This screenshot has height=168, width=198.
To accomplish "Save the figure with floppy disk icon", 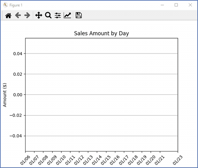I will (79, 15).
